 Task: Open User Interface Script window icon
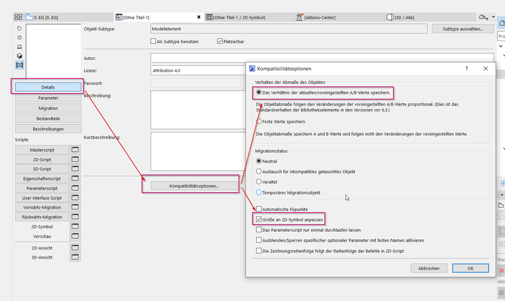coord(75,198)
